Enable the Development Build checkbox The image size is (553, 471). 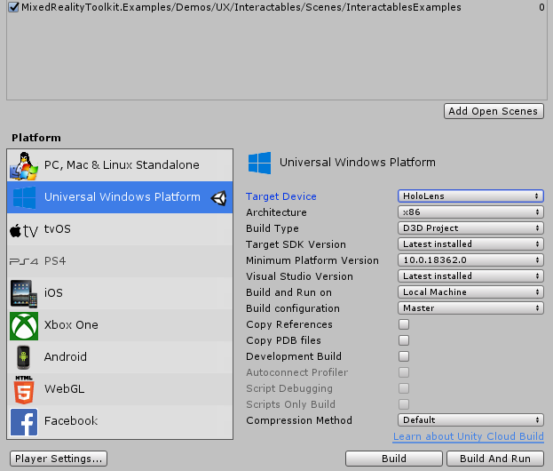(404, 356)
